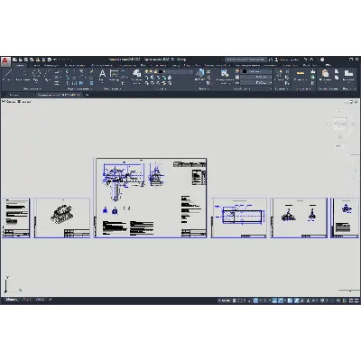This screenshot has width=361, height=361.
Task: Select the Circle drawing tool
Action: pyautogui.click(x=36, y=74)
